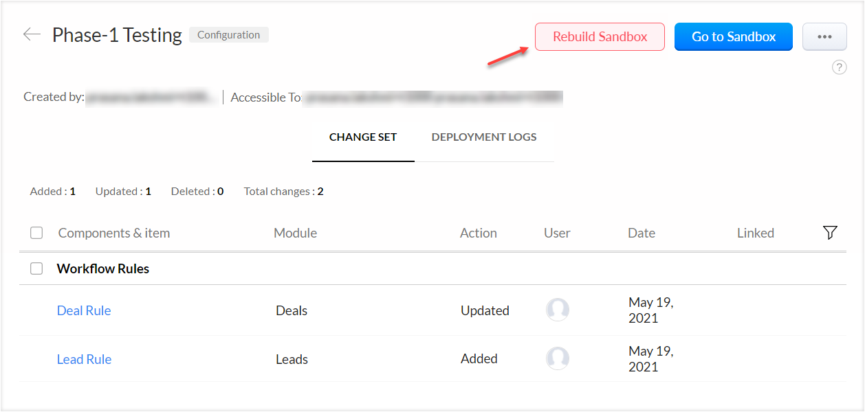Click the Go to Sandbox button
Viewport: 865px width, 412px height.
(x=733, y=37)
